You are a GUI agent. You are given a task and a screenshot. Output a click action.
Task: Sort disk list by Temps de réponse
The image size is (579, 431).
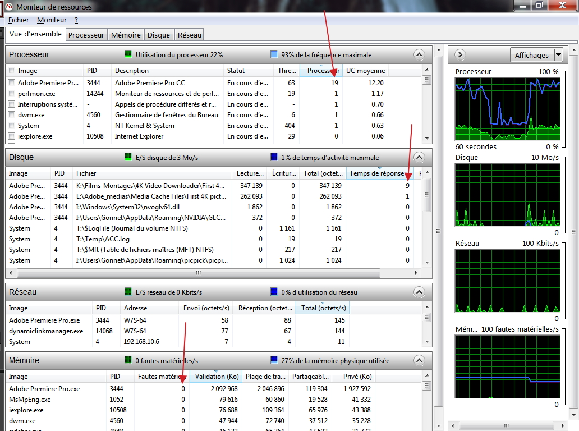(380, 173)
